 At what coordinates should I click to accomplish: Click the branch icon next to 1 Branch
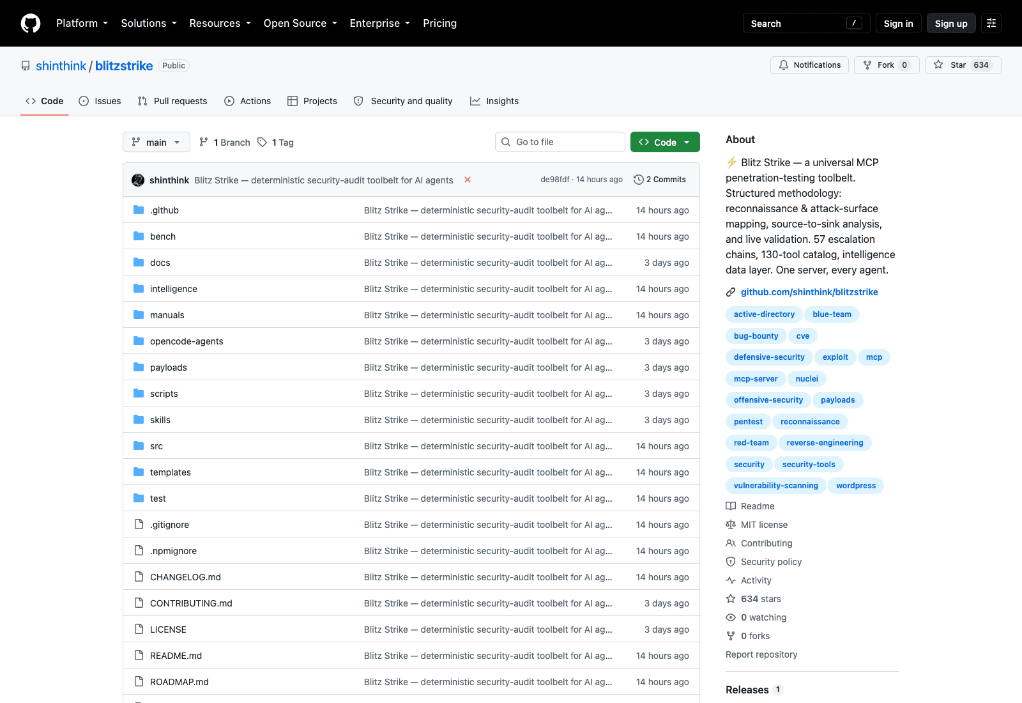click(204, 142)
